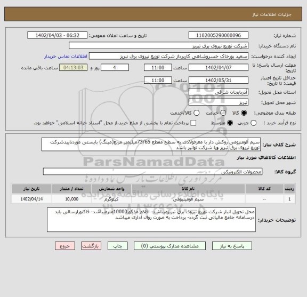Click the بازگشت back button
Image resolution: width=307 pixels, height=297 pixels.
coord(91,246)
